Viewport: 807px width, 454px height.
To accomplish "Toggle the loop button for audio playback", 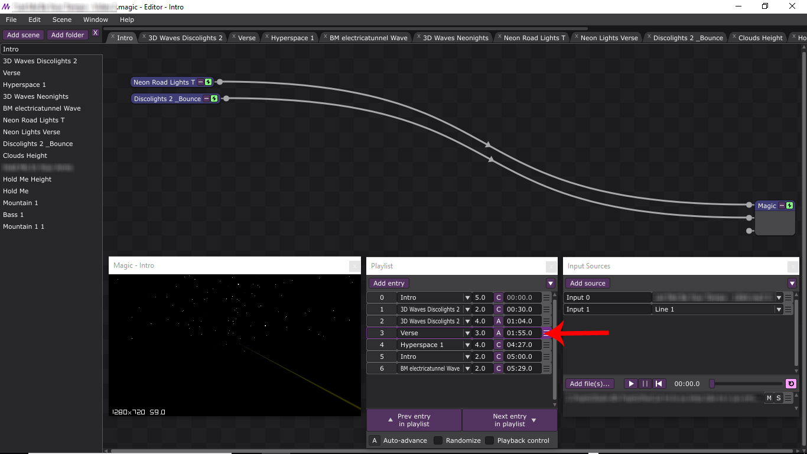I will click(x=790, y=384).
